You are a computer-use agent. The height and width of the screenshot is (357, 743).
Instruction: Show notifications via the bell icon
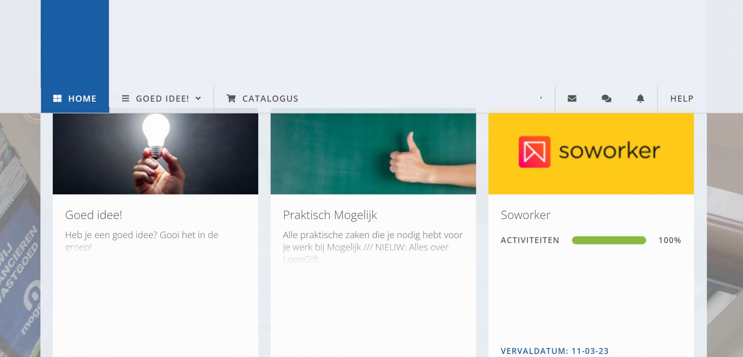[640, 99]
